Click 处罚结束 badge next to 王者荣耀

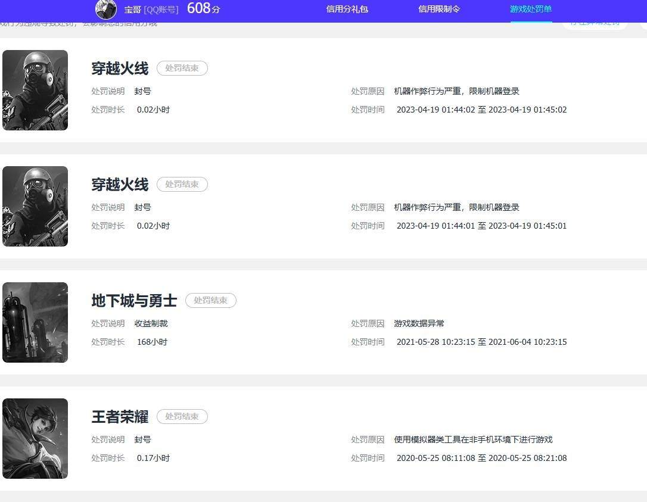pyautogui.click(x=182, y=417)
